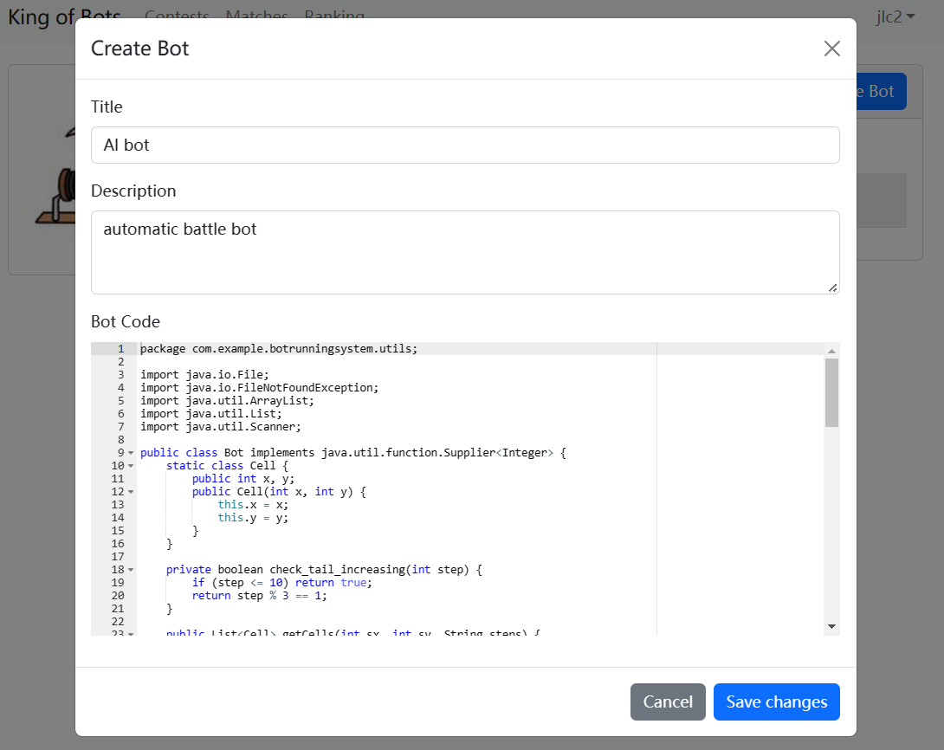This screenshot has height=750, width=944.
Task: Collapse the check_tail_increasing method at line 18
Action: click(129, 569)
